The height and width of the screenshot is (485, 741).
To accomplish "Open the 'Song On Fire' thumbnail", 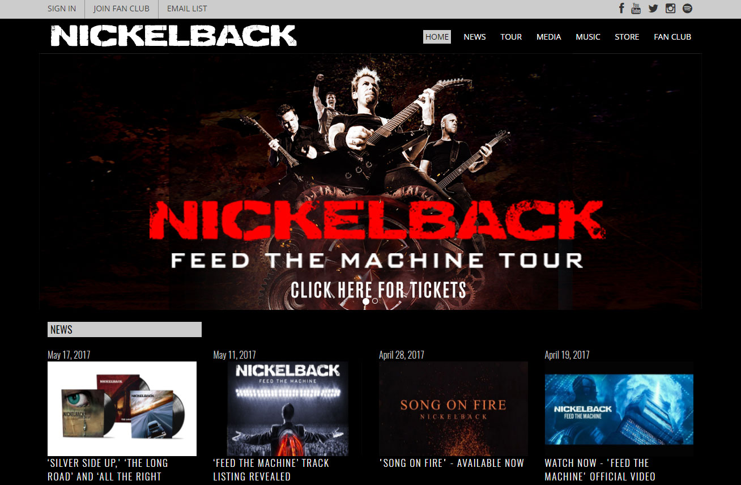I will (453, 409).
